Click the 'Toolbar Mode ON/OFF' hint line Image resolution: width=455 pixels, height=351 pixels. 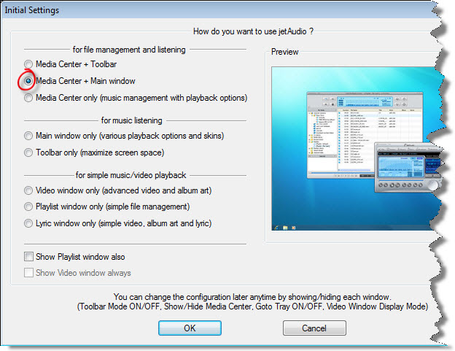coord(252,306)
